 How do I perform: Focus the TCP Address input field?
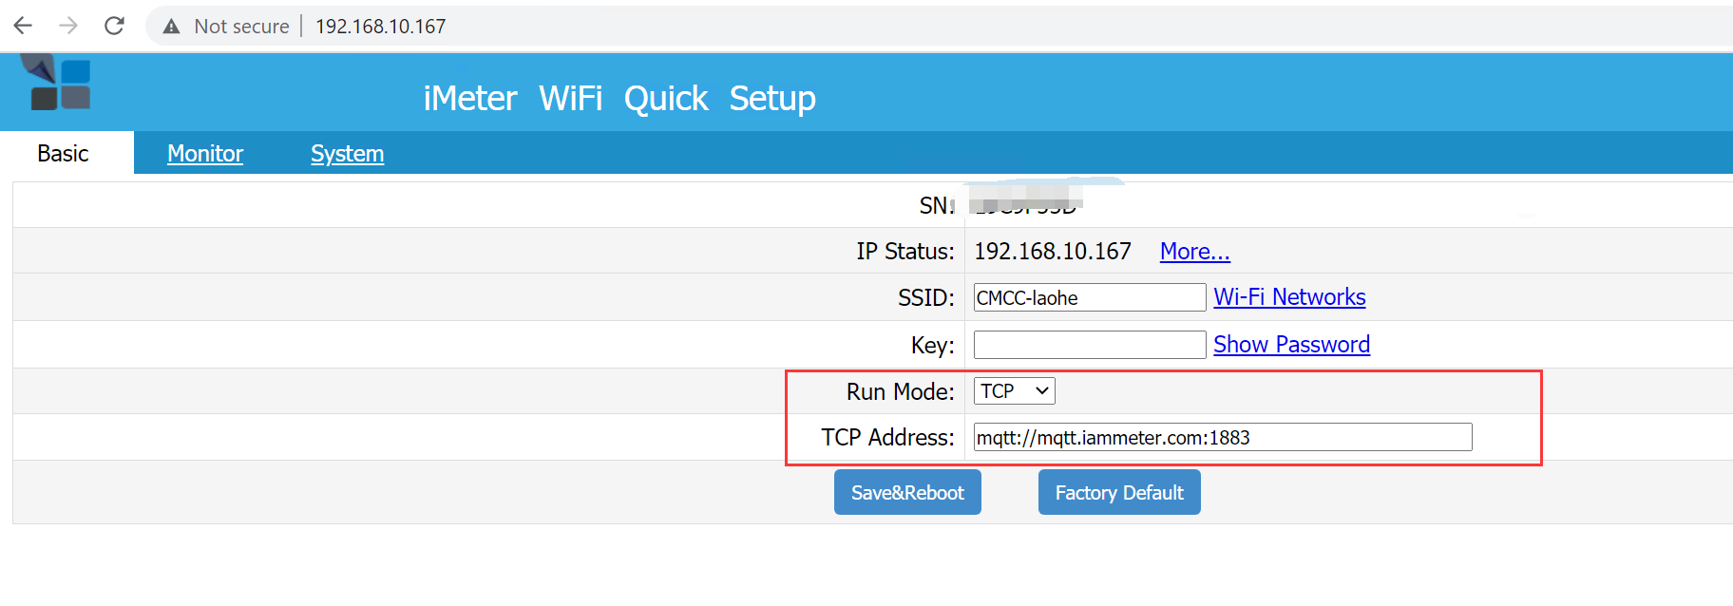pos(1222,438)
